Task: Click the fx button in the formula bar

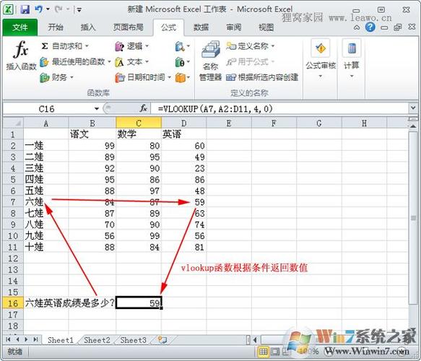Action: [144, 108]
